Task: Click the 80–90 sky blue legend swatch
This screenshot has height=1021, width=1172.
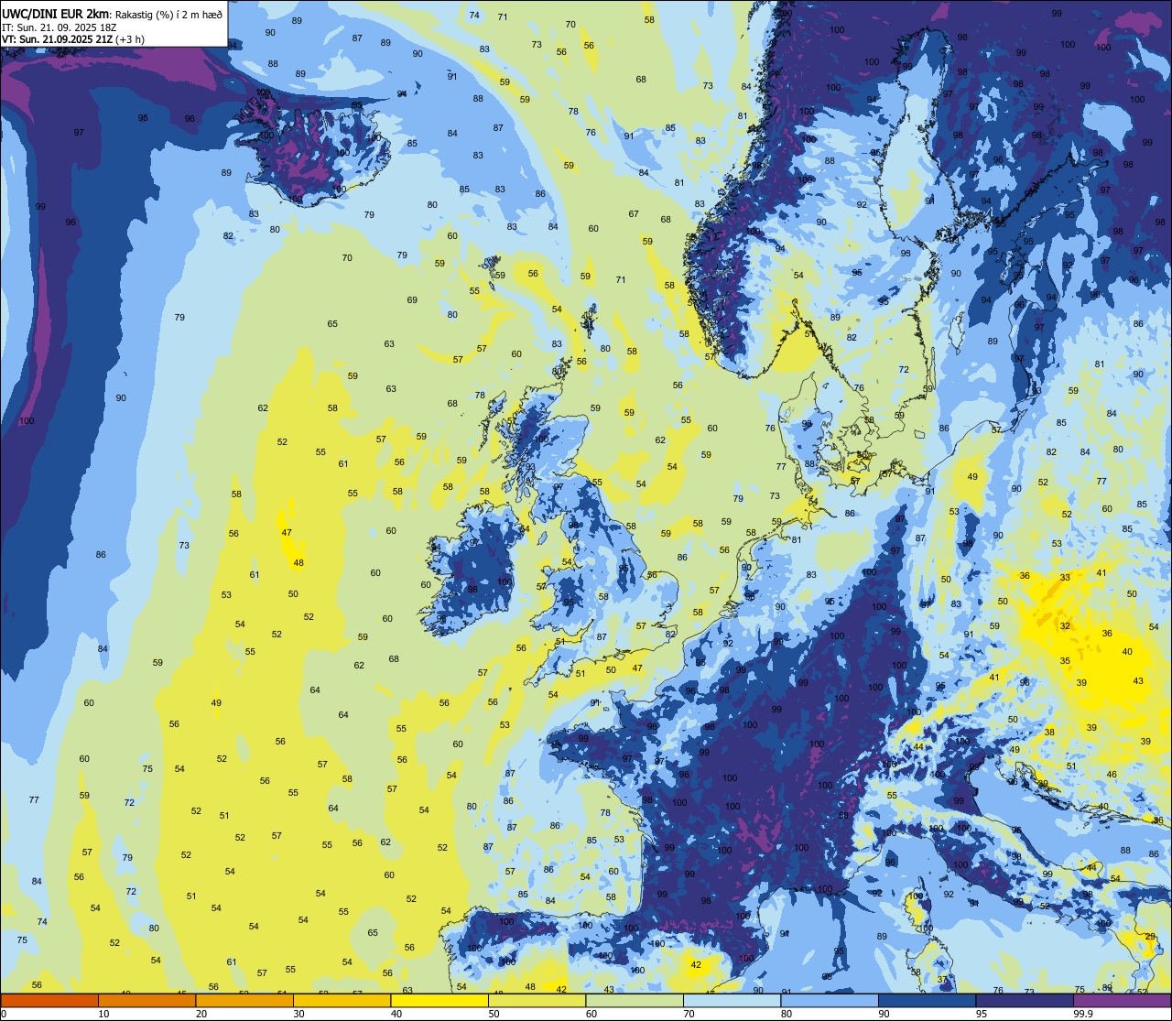Action: [830, 1001]
